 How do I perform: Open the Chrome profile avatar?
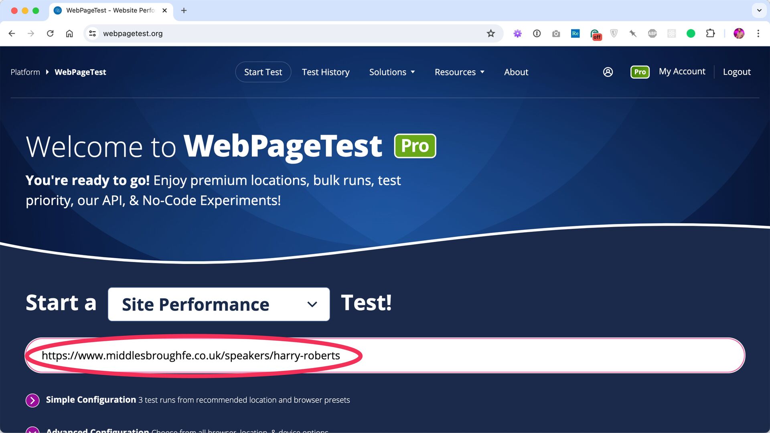[739, 33]
